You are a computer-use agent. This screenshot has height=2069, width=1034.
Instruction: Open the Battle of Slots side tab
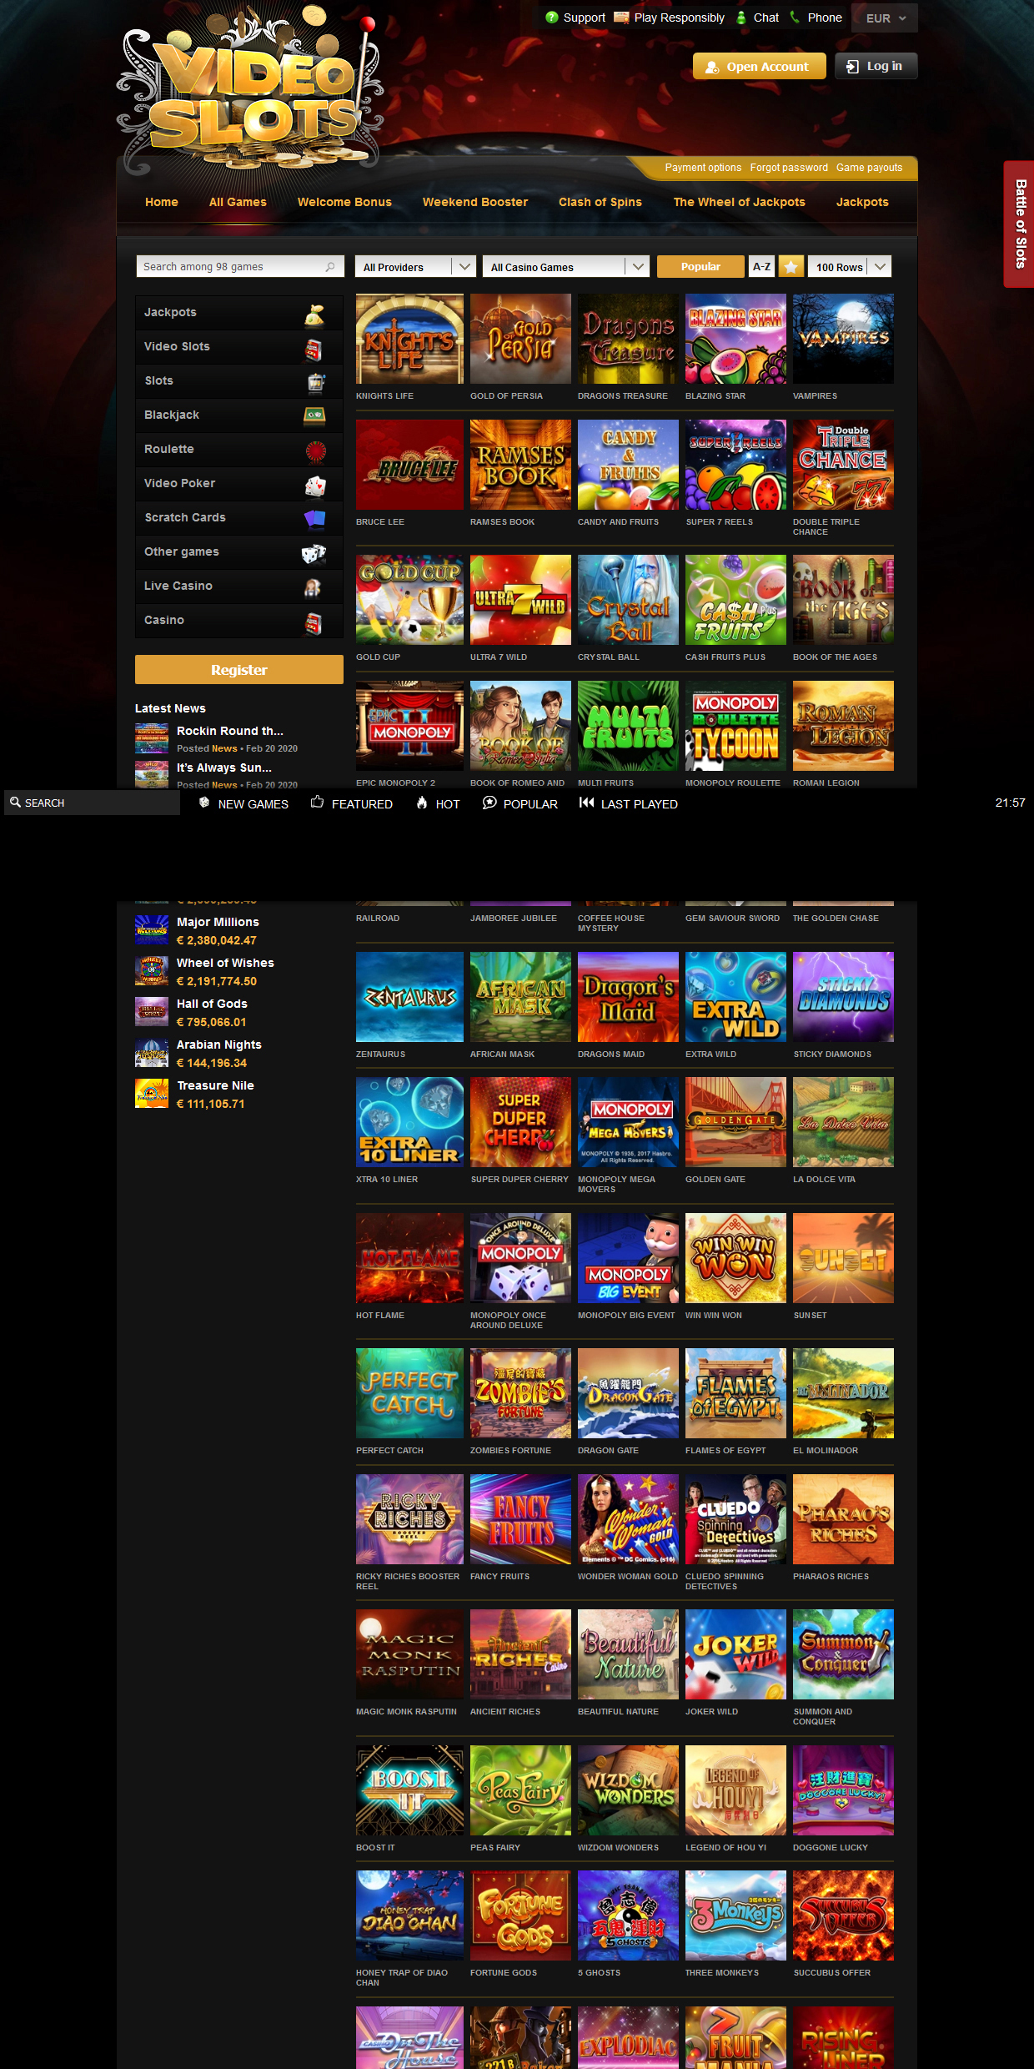[1020, 224]
